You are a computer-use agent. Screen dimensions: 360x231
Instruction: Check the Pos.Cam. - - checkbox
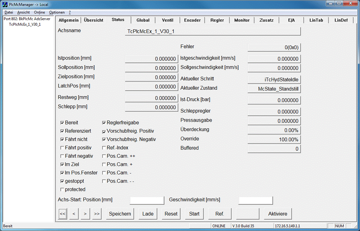point(104,181)
